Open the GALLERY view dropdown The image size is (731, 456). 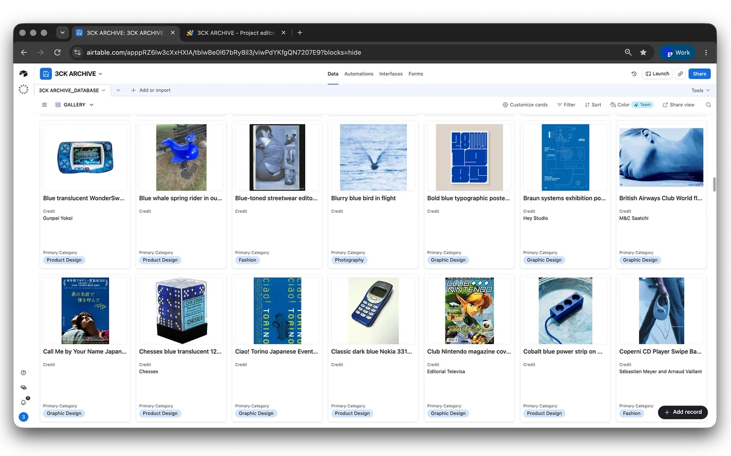click(74, 105)
